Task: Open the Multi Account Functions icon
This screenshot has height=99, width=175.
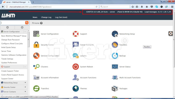Action: click(115, 77)
